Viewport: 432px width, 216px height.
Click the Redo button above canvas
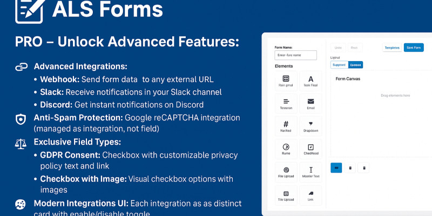355,48
